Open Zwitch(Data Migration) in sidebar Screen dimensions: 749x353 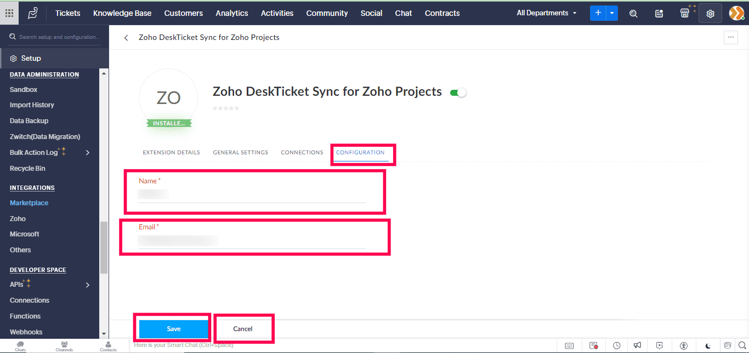[45, 137]
